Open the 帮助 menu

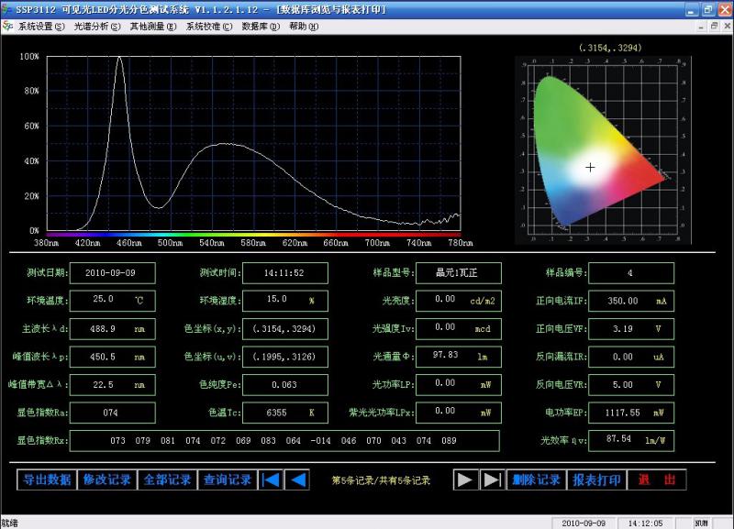click(x=304, y=27)
